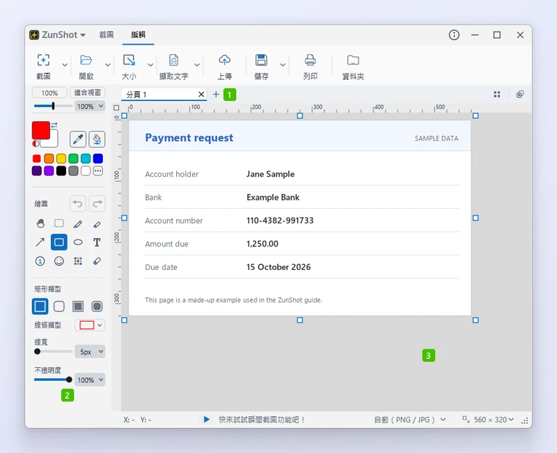Click the 適合視窗 fit window button
557x453 pixels.
click(x=88, y=93)
